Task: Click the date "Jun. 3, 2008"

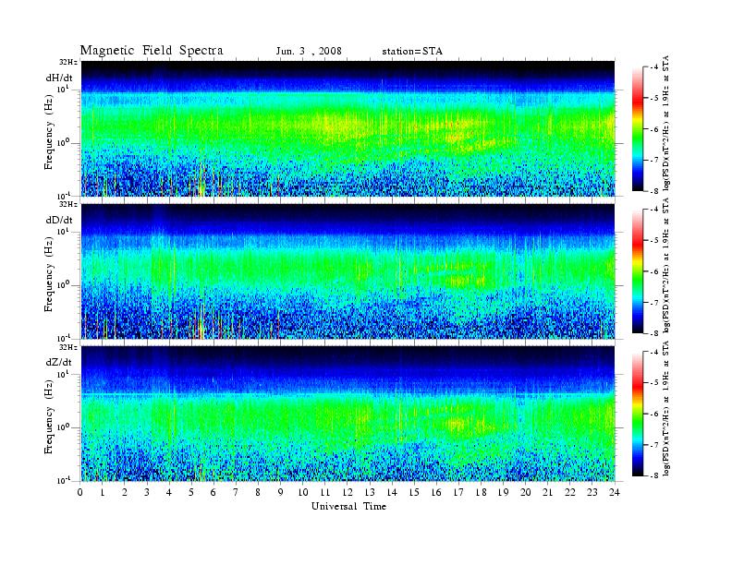Action: tap(309, 52)
